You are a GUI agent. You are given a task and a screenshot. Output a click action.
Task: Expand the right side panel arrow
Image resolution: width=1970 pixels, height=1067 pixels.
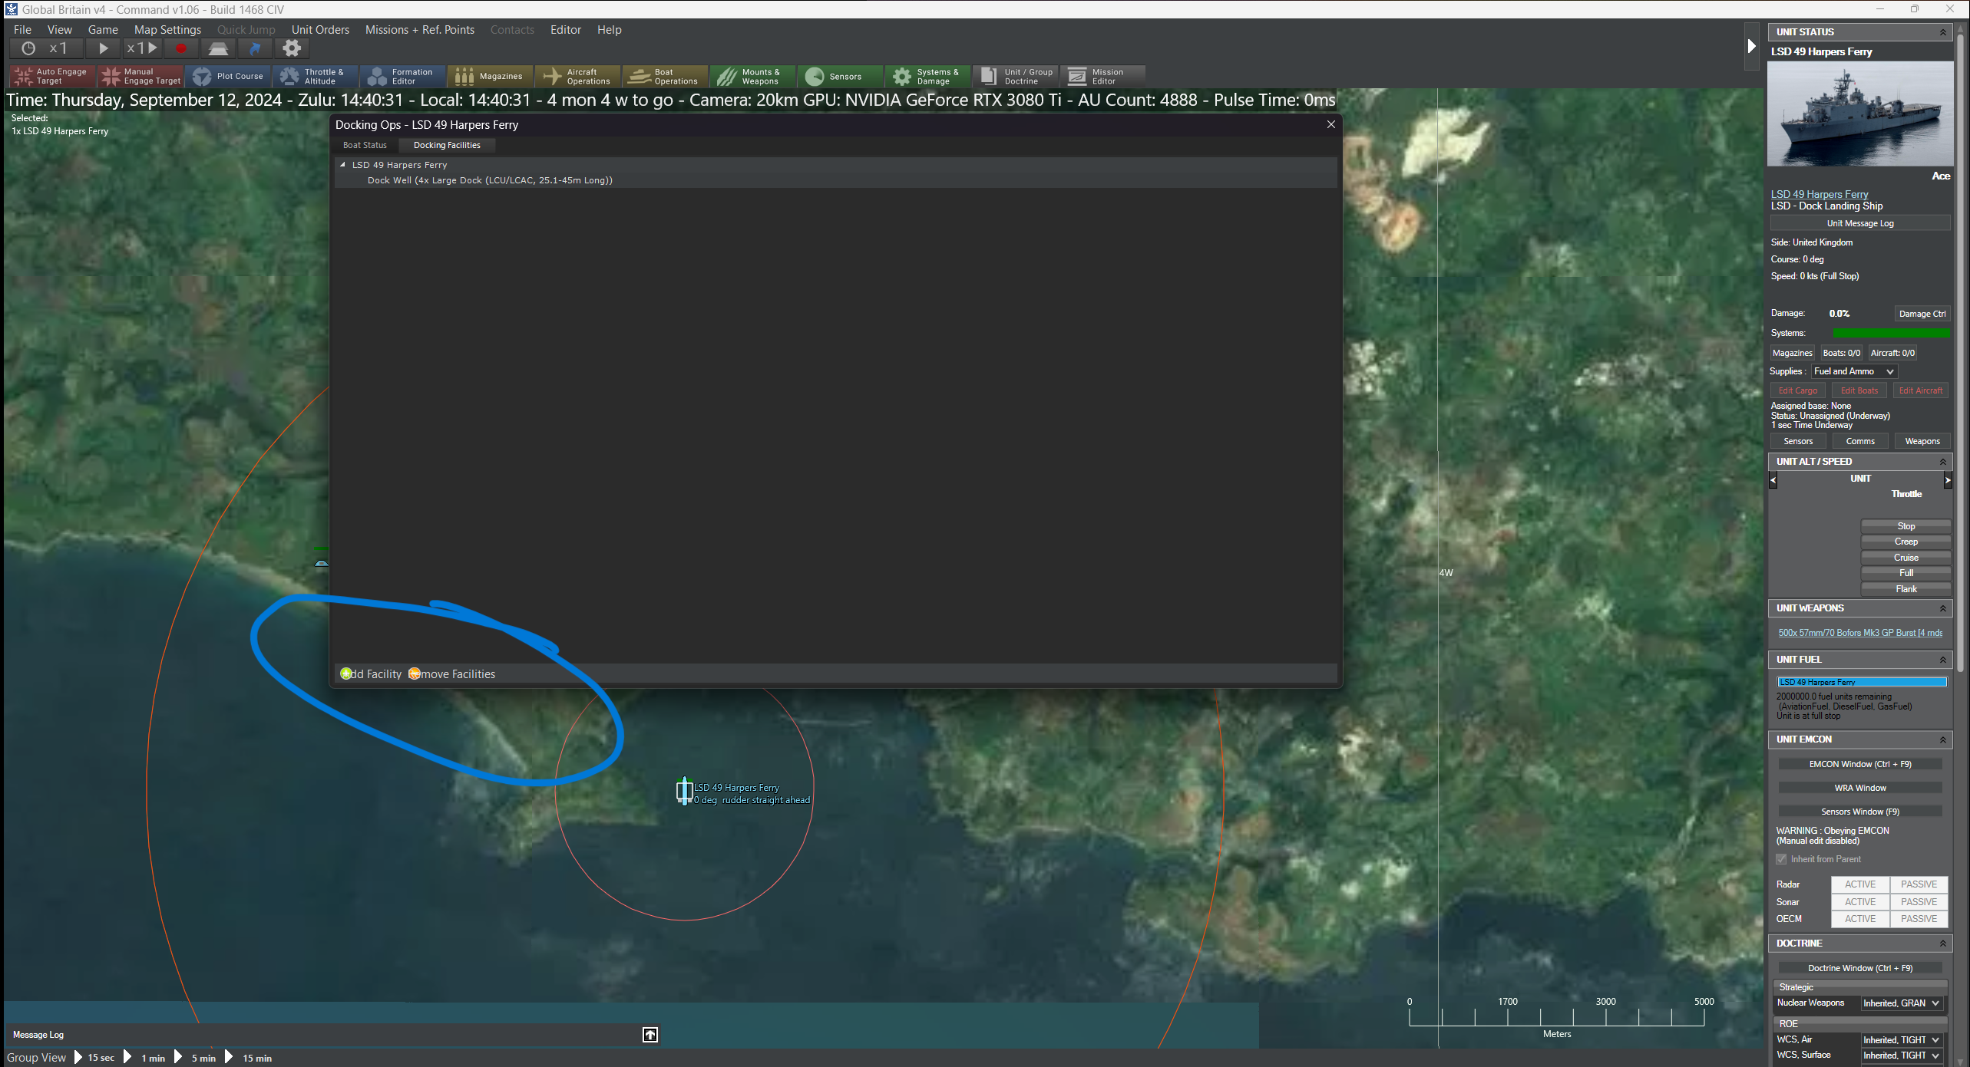point(1751,46)
